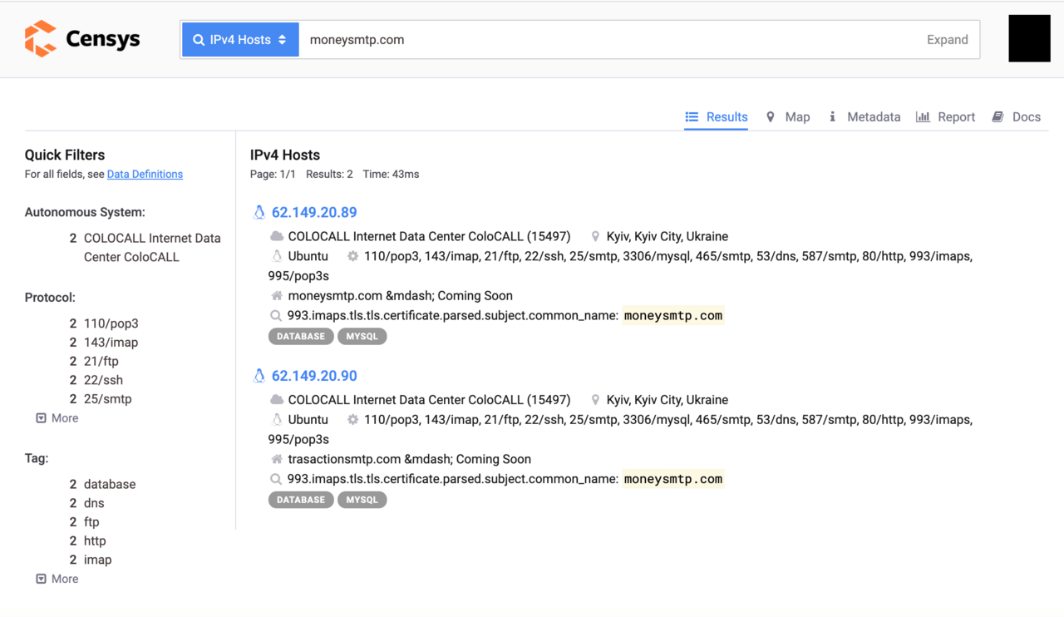Click highlighted moneysmtp.com in the 62.149.20.90 result
1064x617 pixels.
673,479
